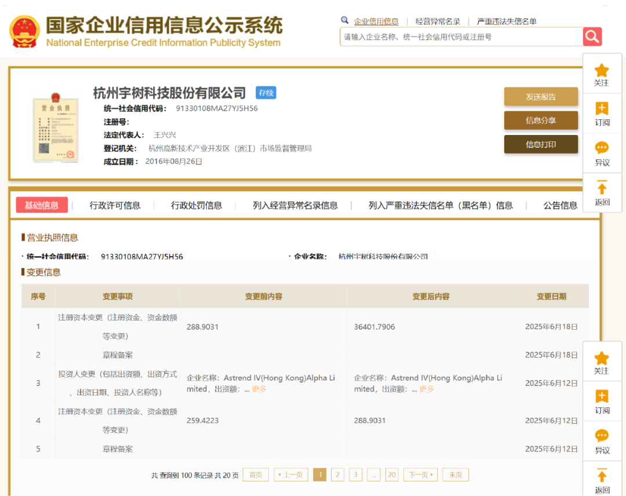Click the company title 杭州宇树科技股份有限公司
Screen dimensions: 626x496
pyautogui.click(x=169, y=93)
